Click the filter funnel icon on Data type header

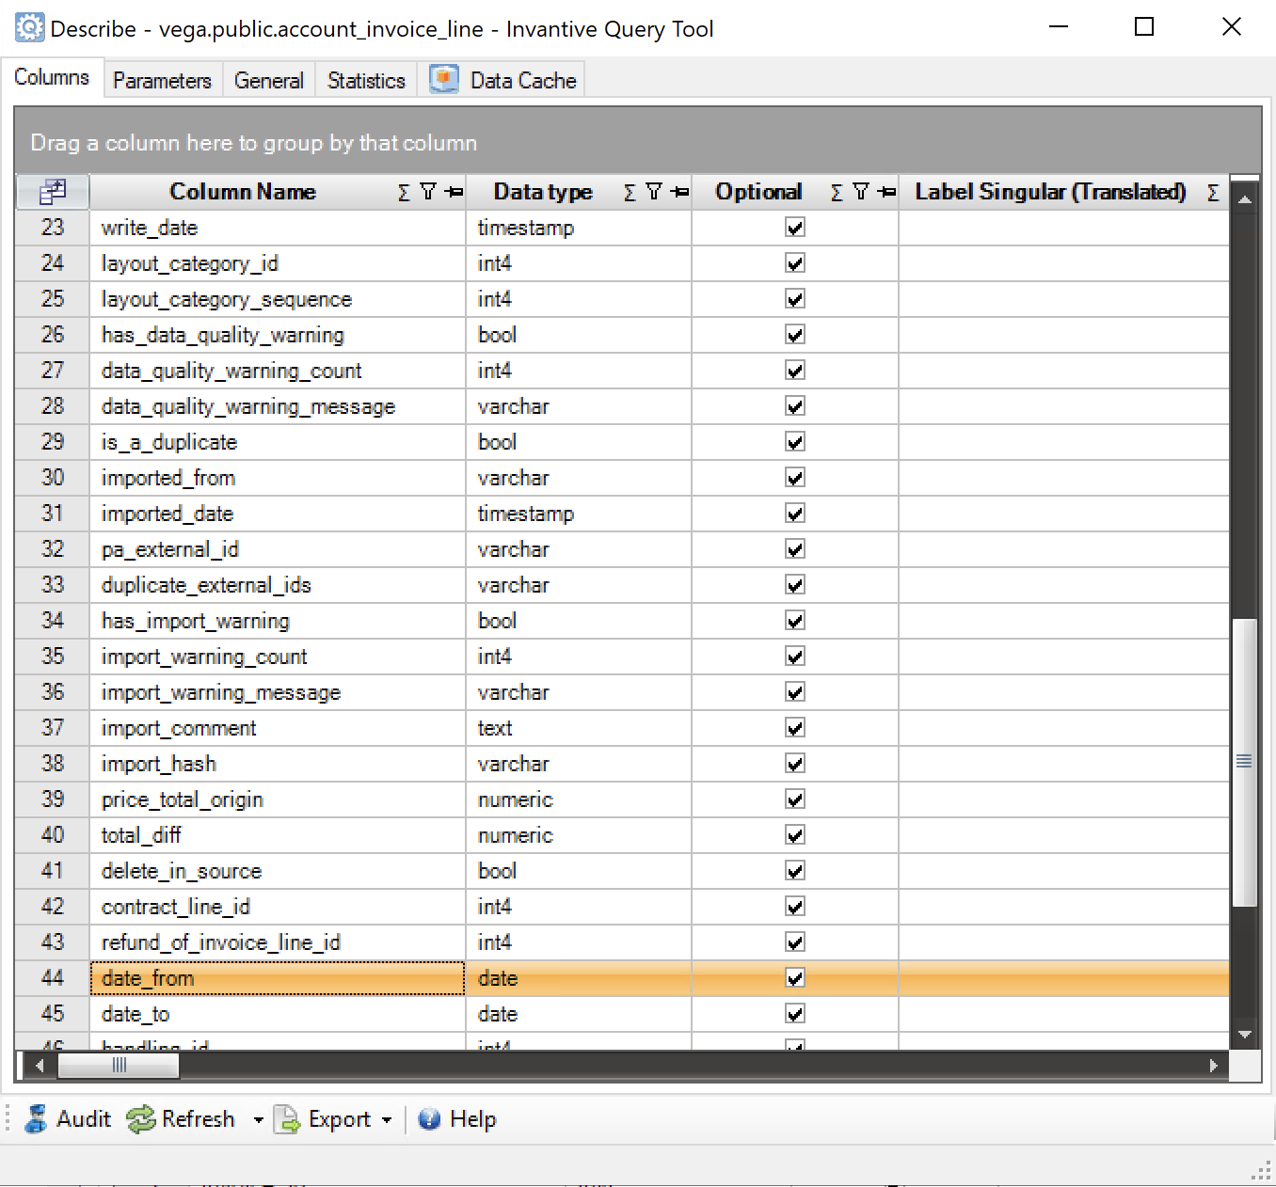click(x=654, y=192)
